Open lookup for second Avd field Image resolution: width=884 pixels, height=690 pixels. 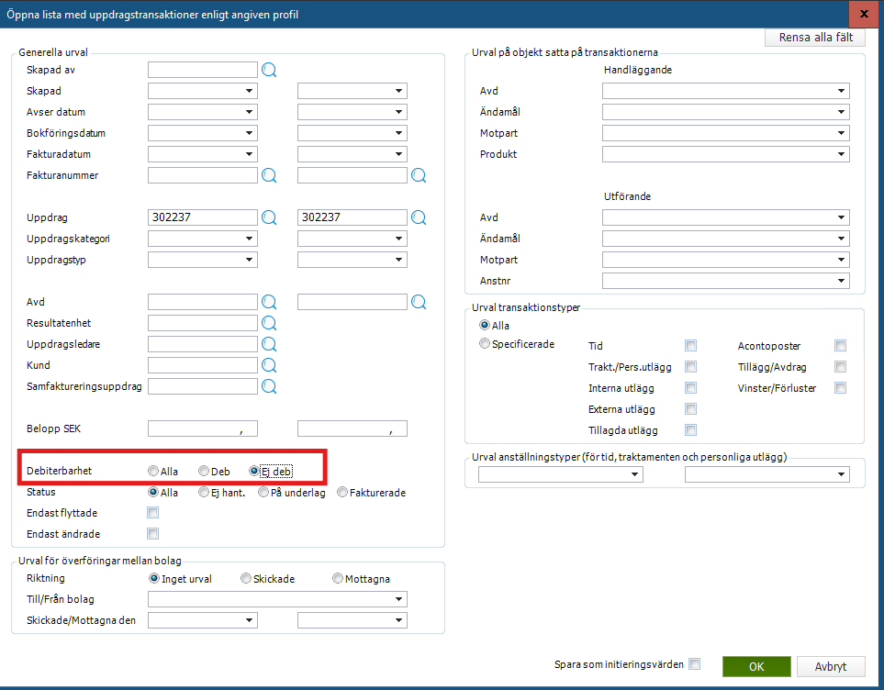pos(419,302)
